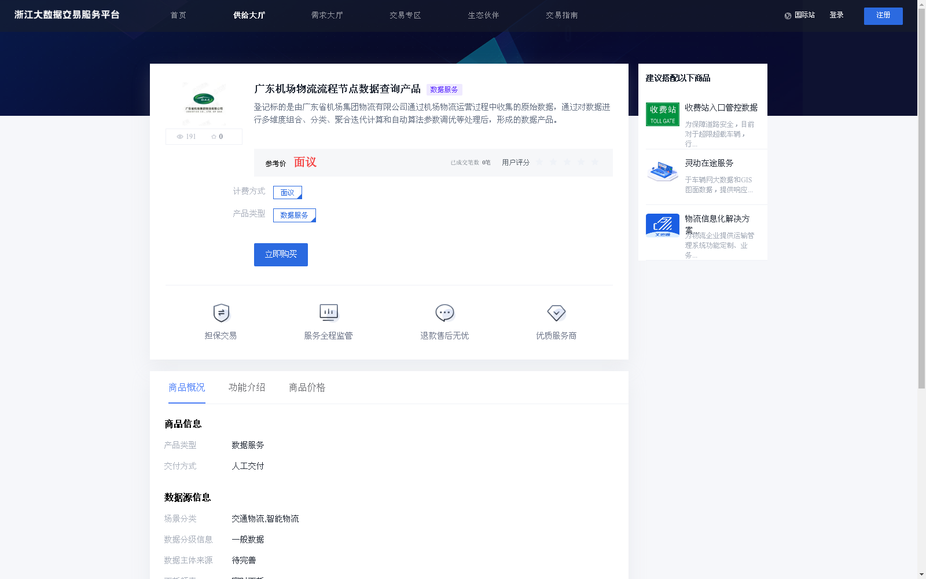Screen dimensions: 926x579
Task: Click the 一般数据 data grading value
Action: pos(248,540)
